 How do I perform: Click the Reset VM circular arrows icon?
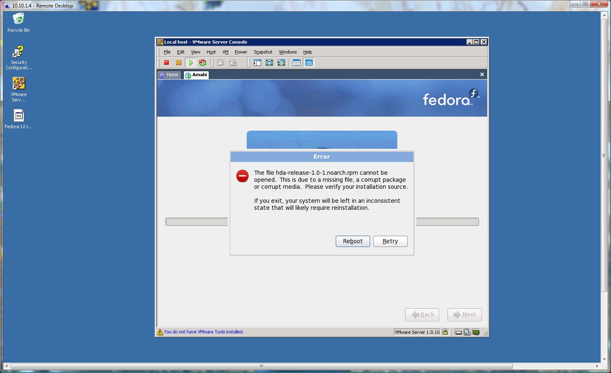click(203, 63)
